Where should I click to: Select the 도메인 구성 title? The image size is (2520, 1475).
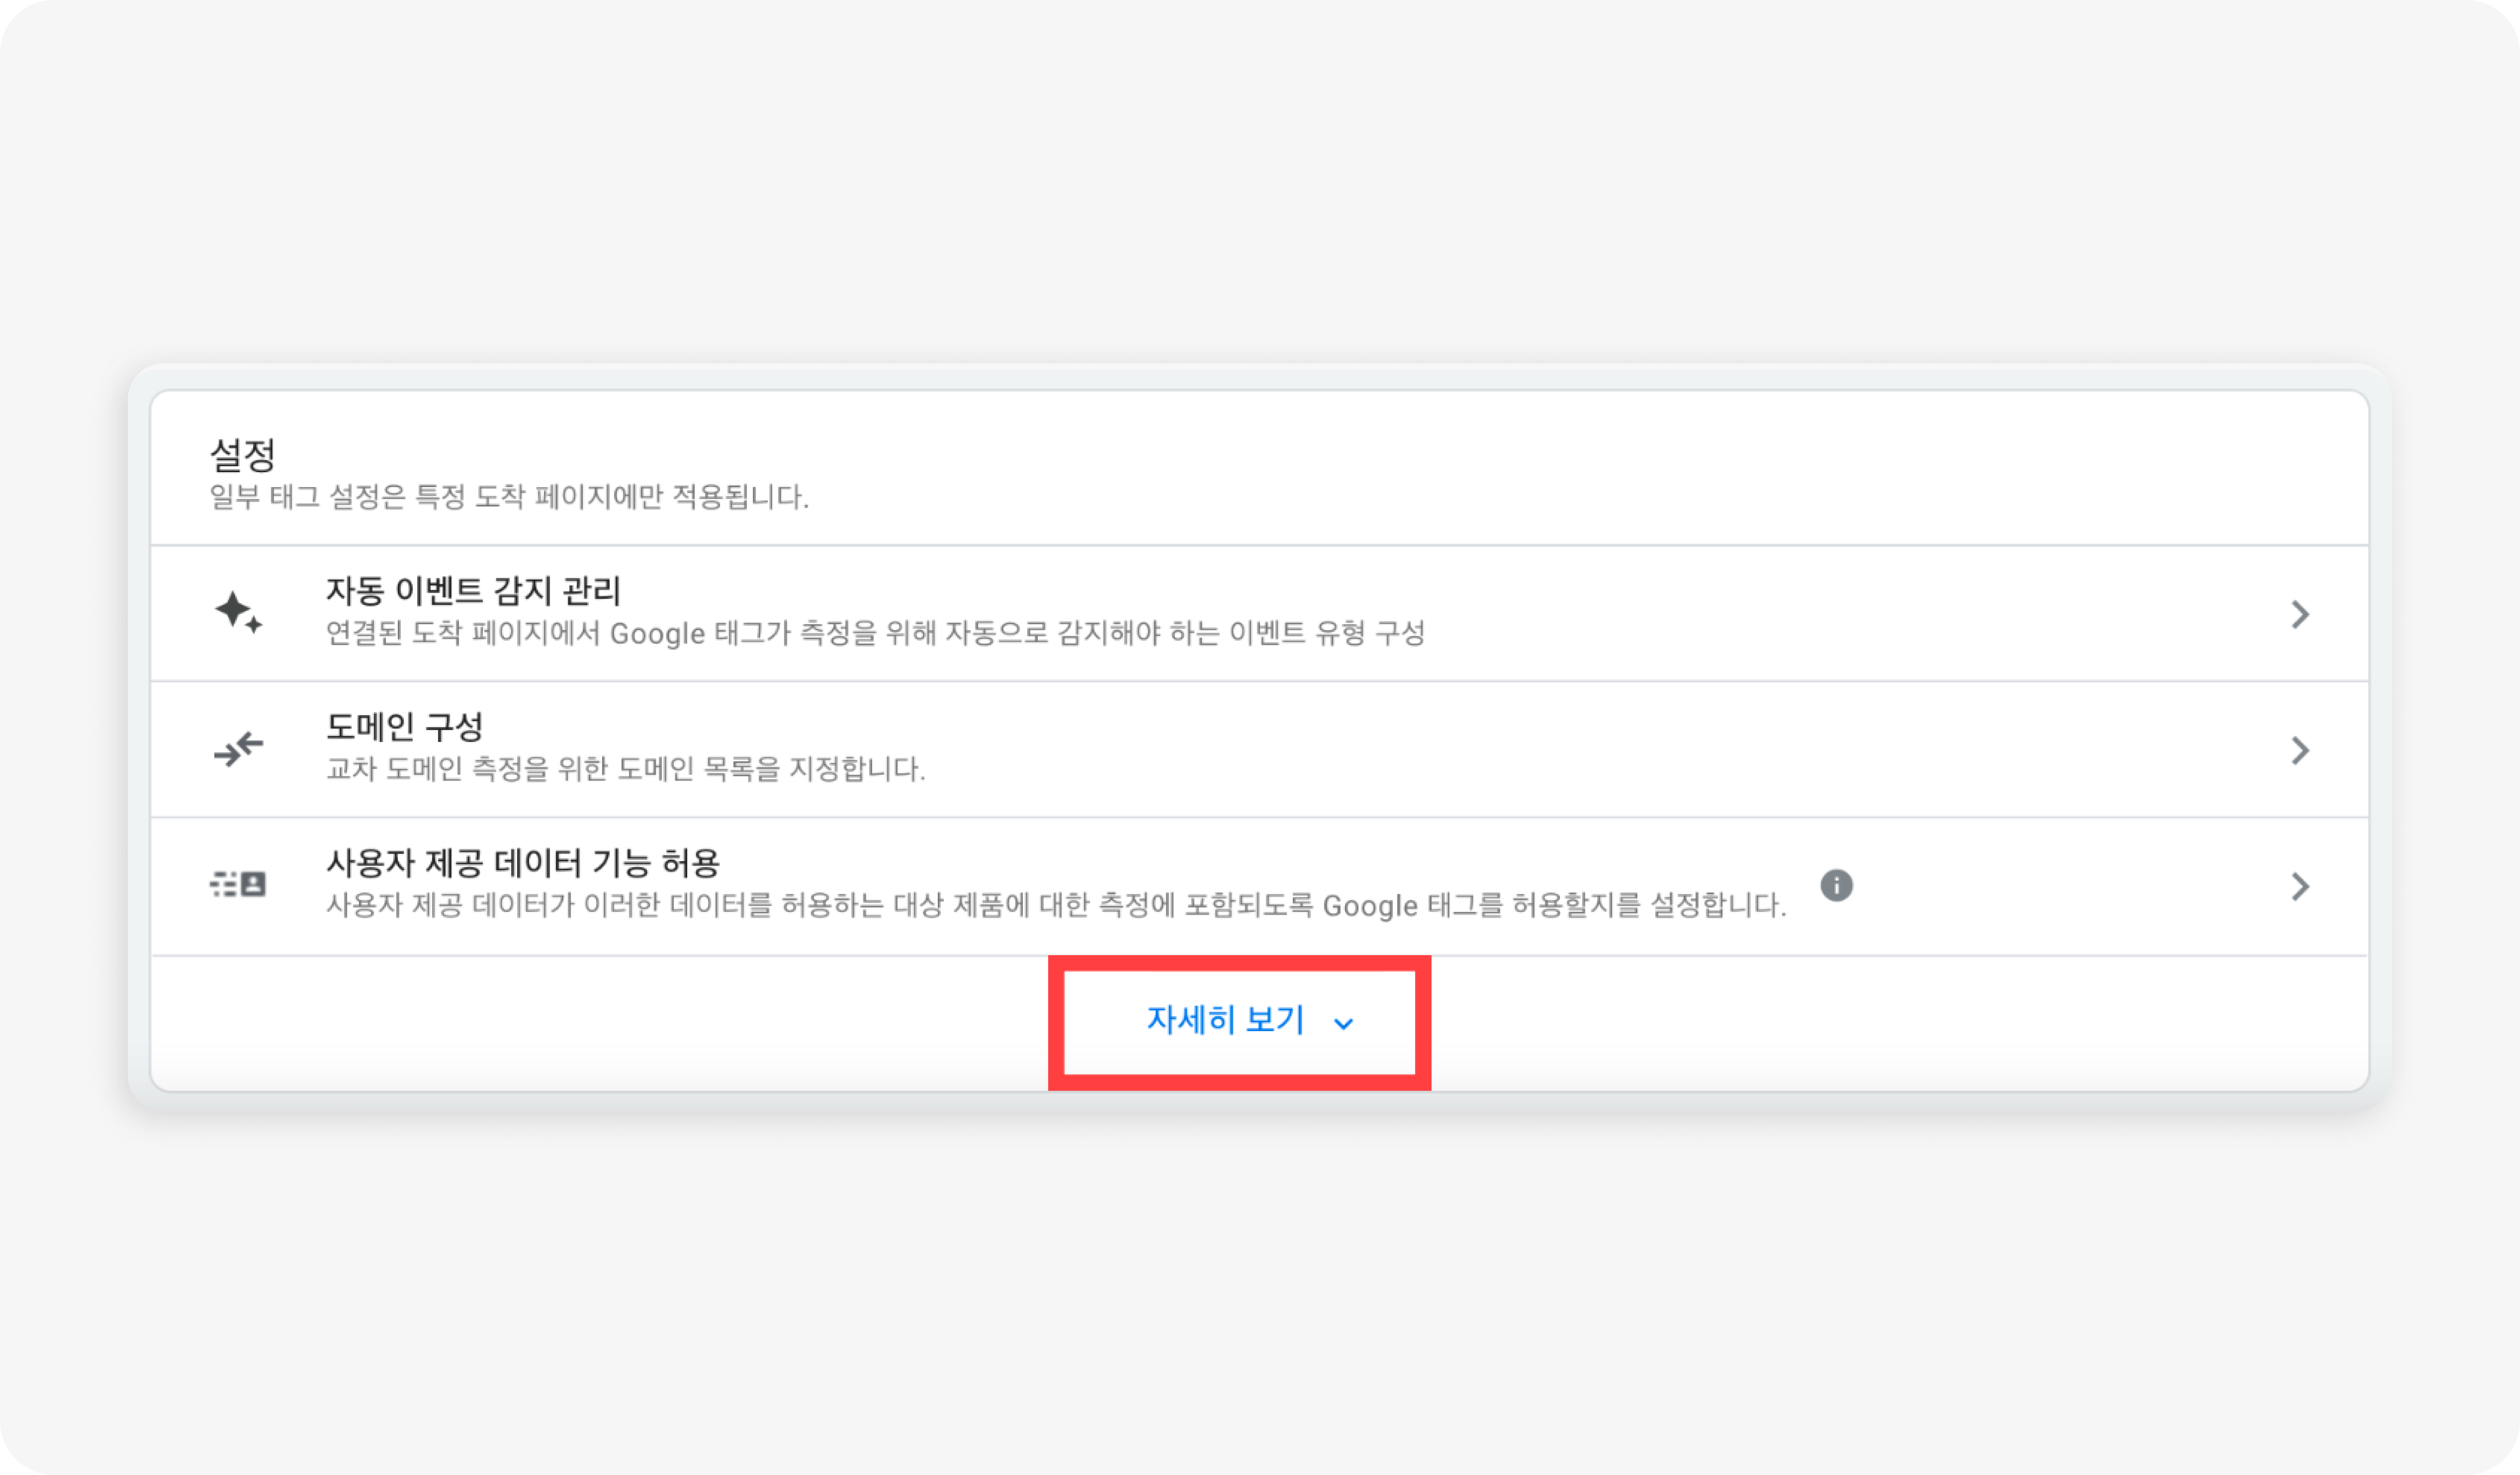[x=405, y=727]
